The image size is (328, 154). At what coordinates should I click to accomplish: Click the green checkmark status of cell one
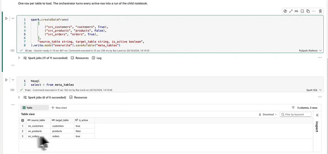(x=21, y=51)
